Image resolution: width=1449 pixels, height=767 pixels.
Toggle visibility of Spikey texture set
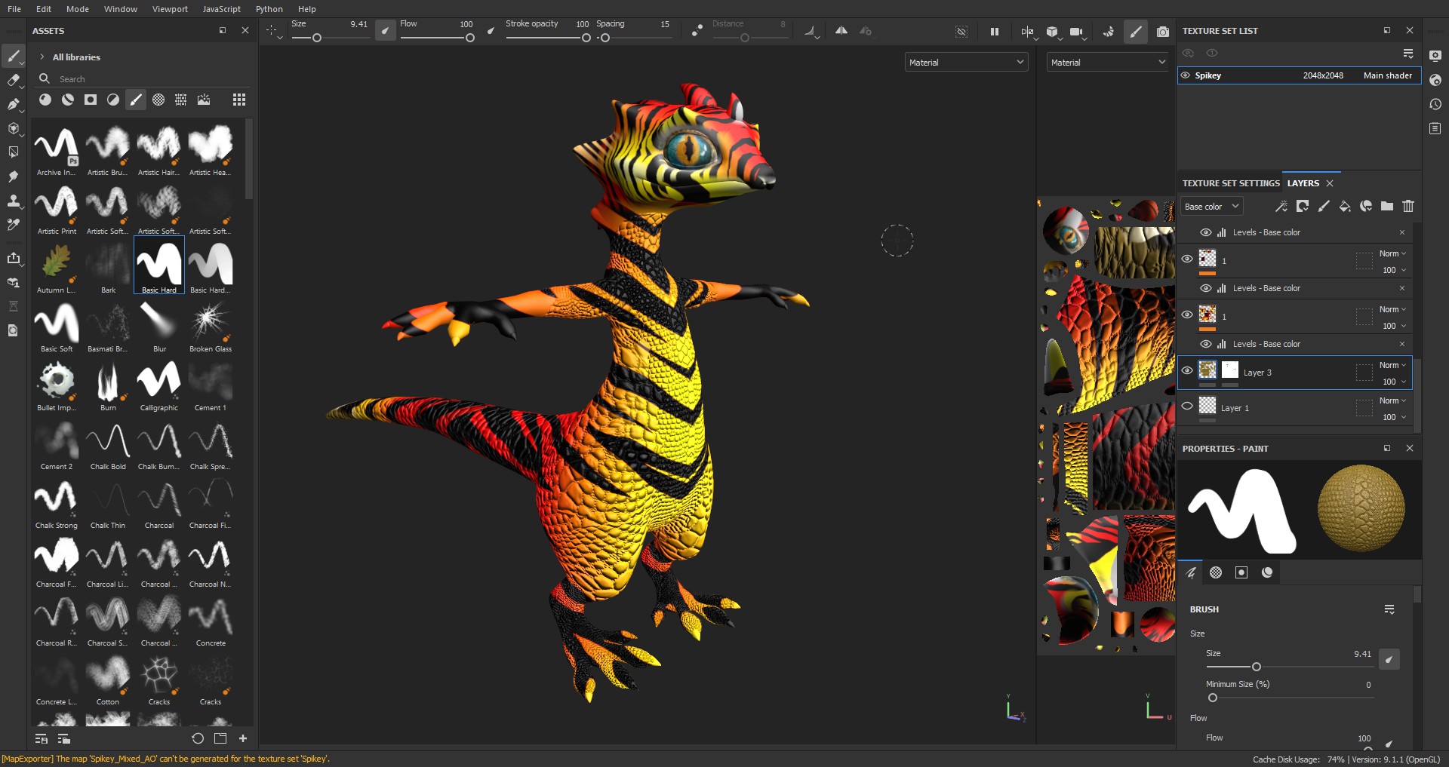[1185, 75]
